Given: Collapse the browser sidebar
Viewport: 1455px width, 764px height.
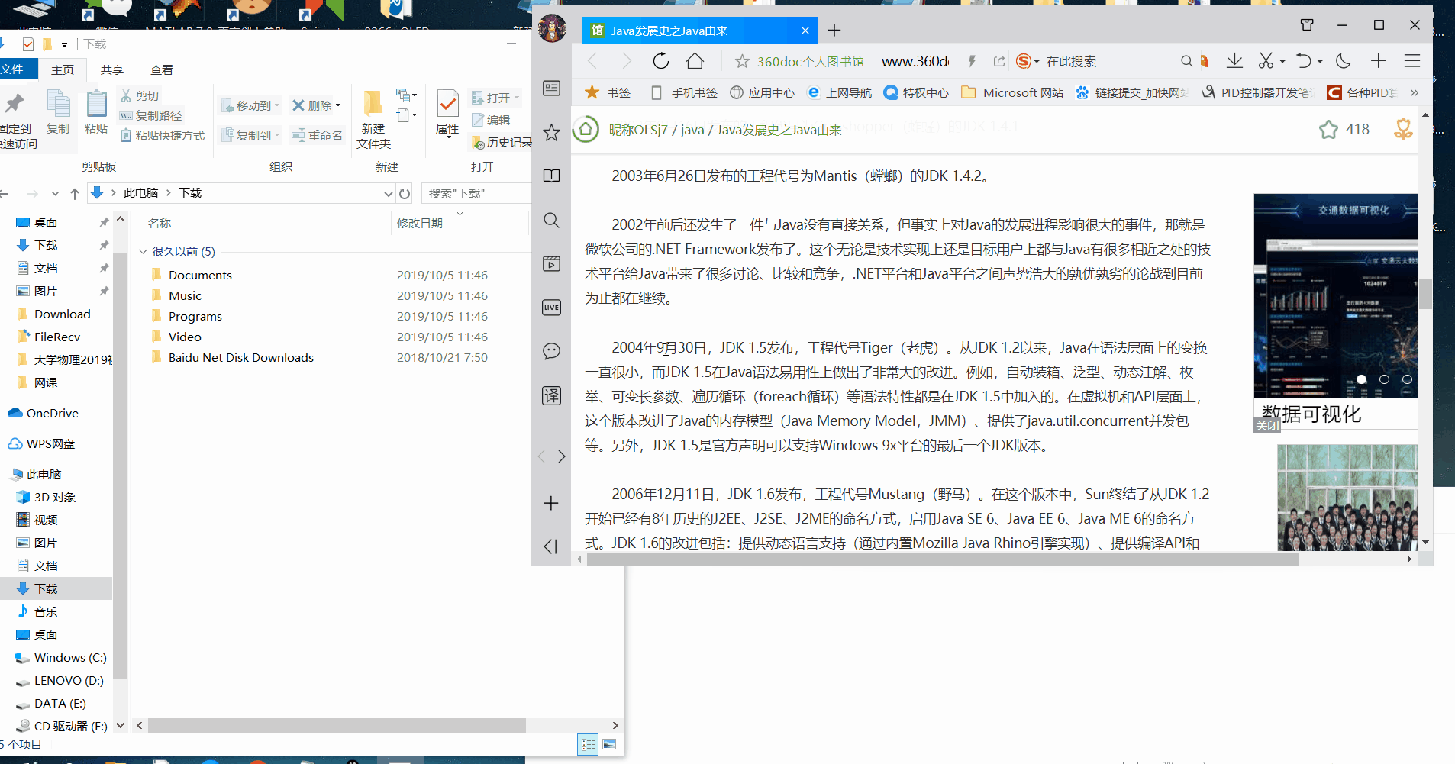Looking at the screenshot, I should (x=551, y=546).
